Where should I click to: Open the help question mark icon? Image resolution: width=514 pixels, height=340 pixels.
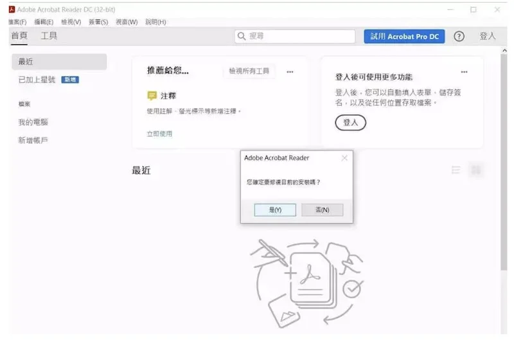click(x=459, y=37)
